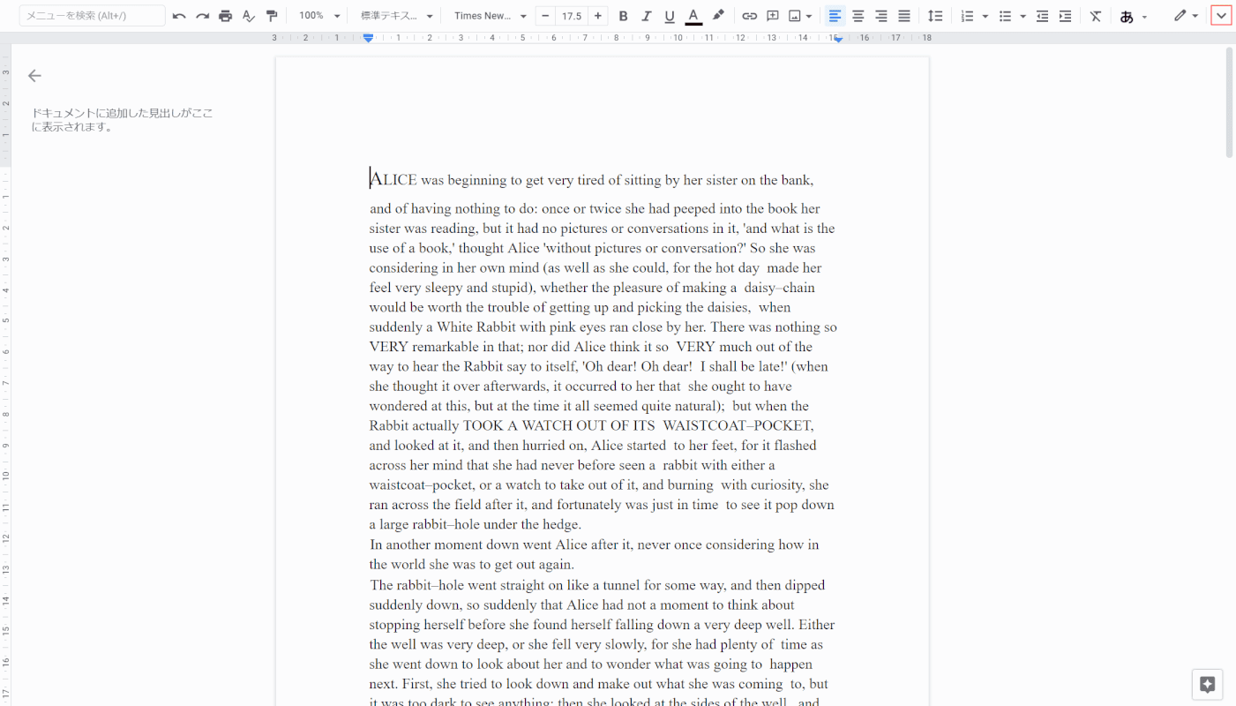Increase indent icon
This screenshot has height=706, width=1236.
pyautogui.click(x=1065, y=16)
